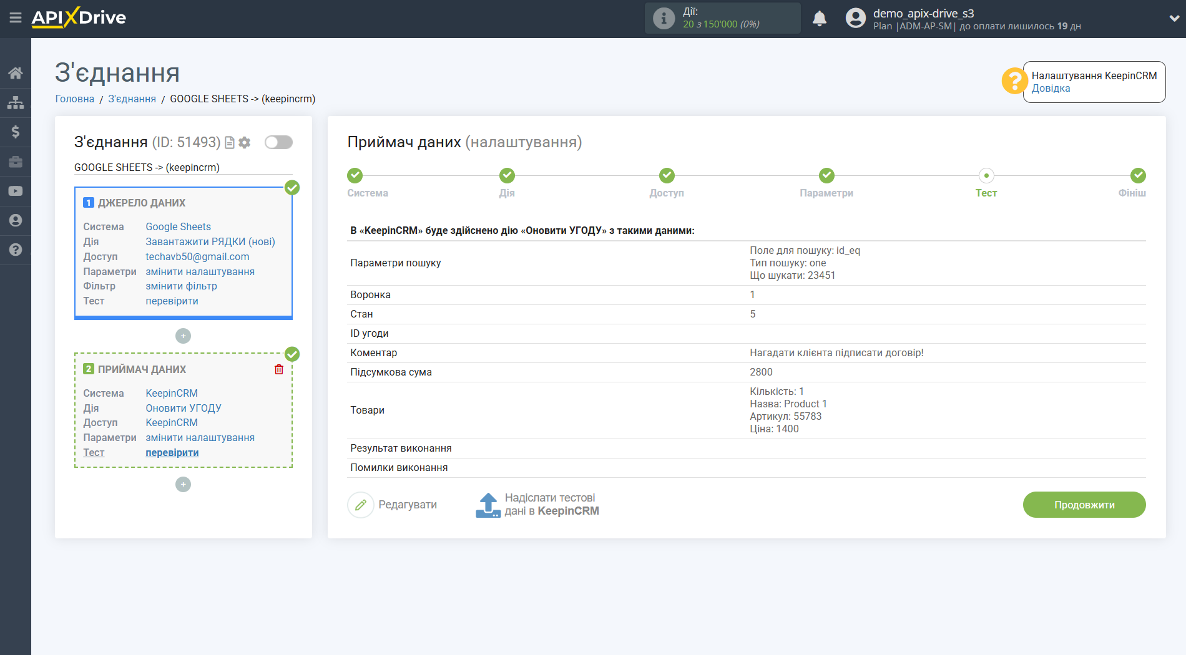The image size is (1186, 655).
Task: Add a step below data source
Action: click(183, 336)
